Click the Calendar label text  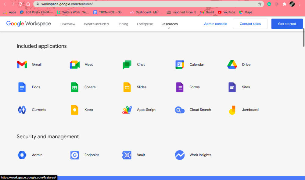coord(197,65)
